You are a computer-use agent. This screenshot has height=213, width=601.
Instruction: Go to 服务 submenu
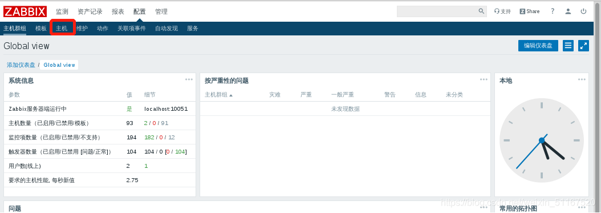(193, 29)
